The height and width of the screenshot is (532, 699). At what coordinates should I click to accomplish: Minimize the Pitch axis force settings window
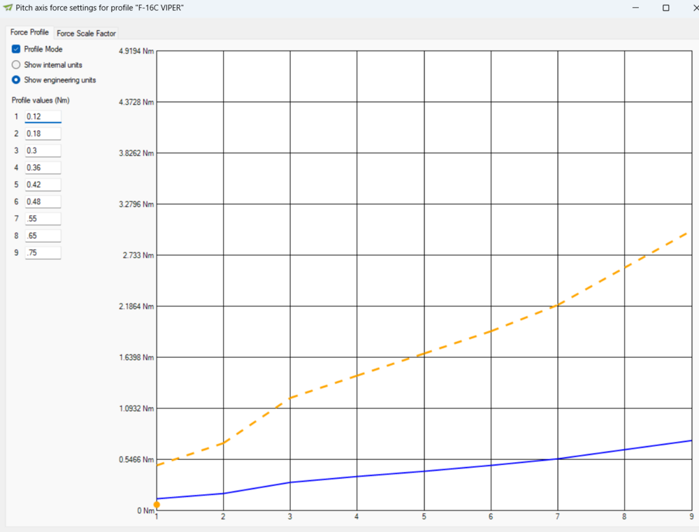pos(635,8)
